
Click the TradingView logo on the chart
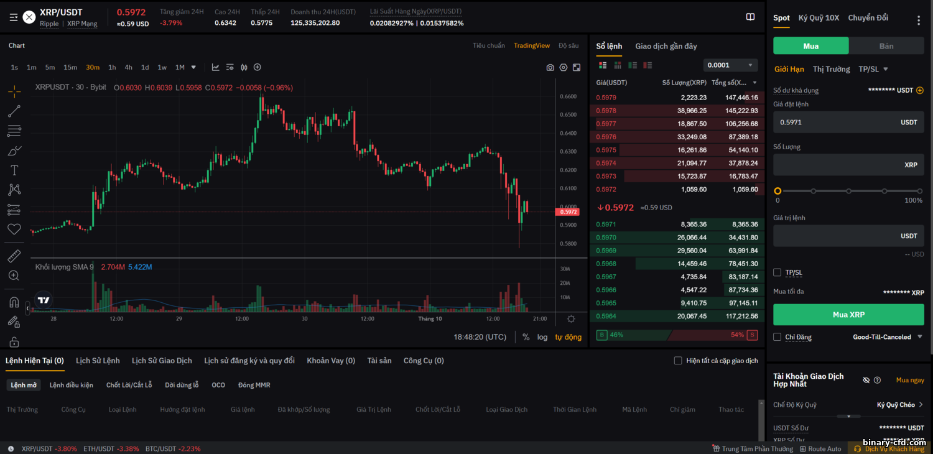(43, 300)
